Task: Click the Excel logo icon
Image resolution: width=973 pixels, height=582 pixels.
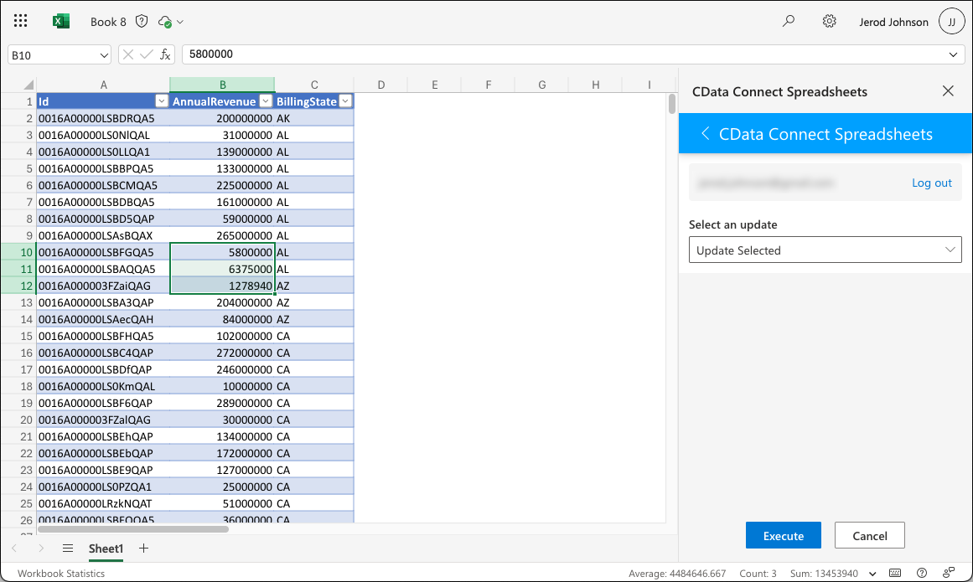Action: (61, 22)
